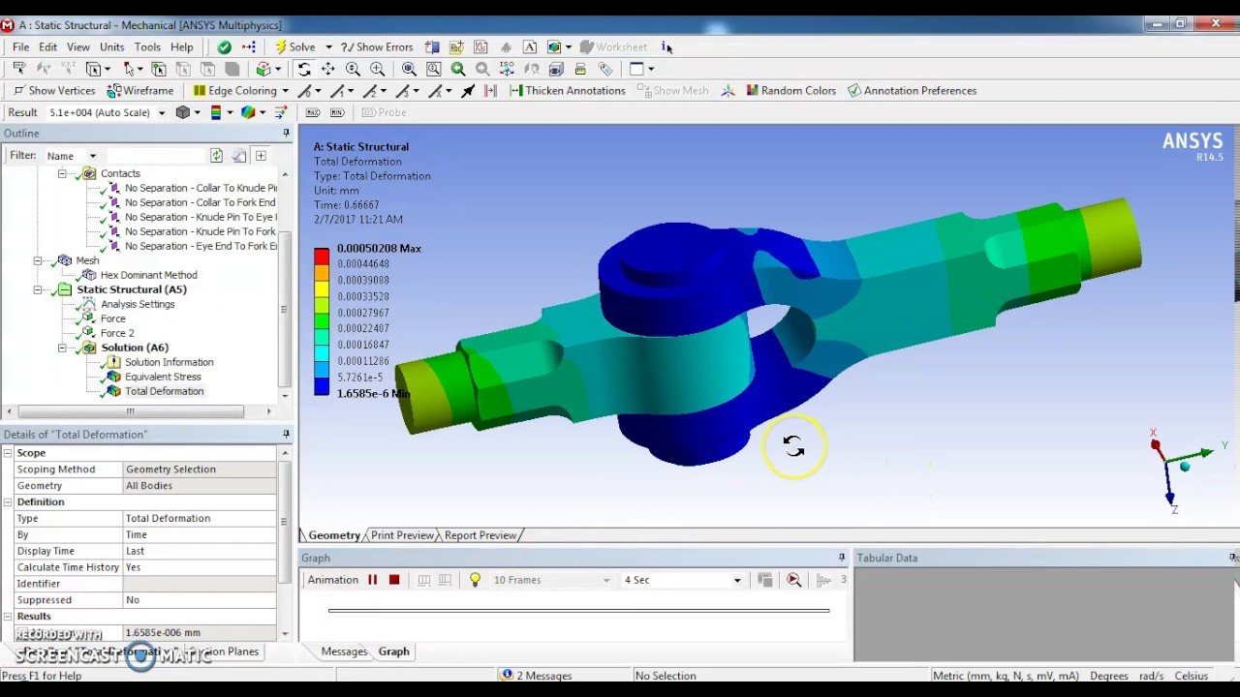1240x697 pixels.
Task: Toggle the Max annotation display icon
Action: 312,112
